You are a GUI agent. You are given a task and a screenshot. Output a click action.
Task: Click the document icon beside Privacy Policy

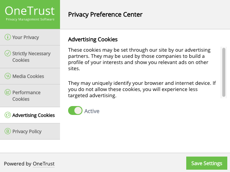(x=8, y=131)
